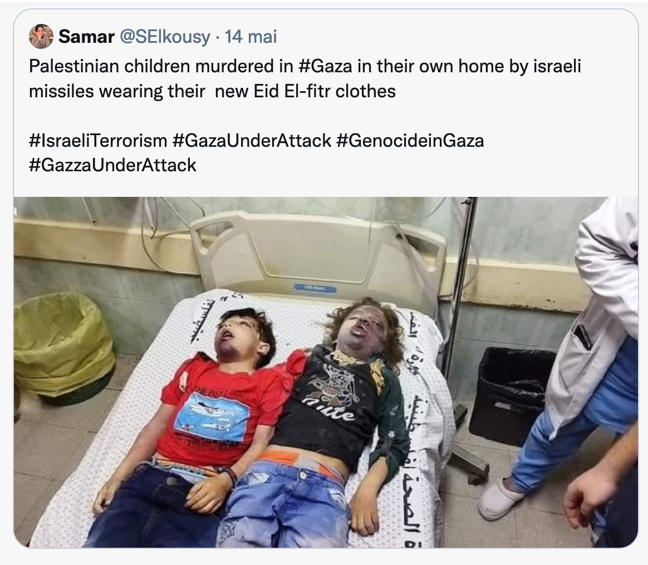Click the tweet's first line starting with Palestinian
Screen dimensions: 648x565
pyautogui.click(x=305, y=66)
